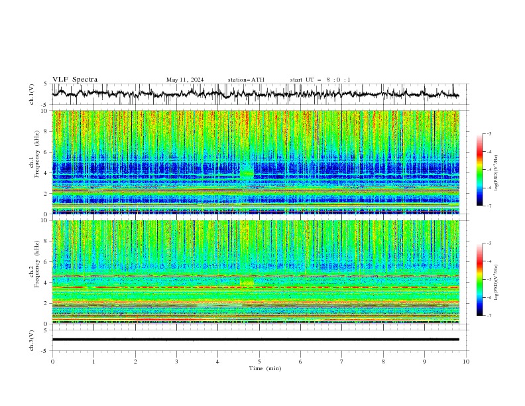Click the ch.3 flat voltage trace
The height and width of the screenshot is (406, 525).
point(255,340)
